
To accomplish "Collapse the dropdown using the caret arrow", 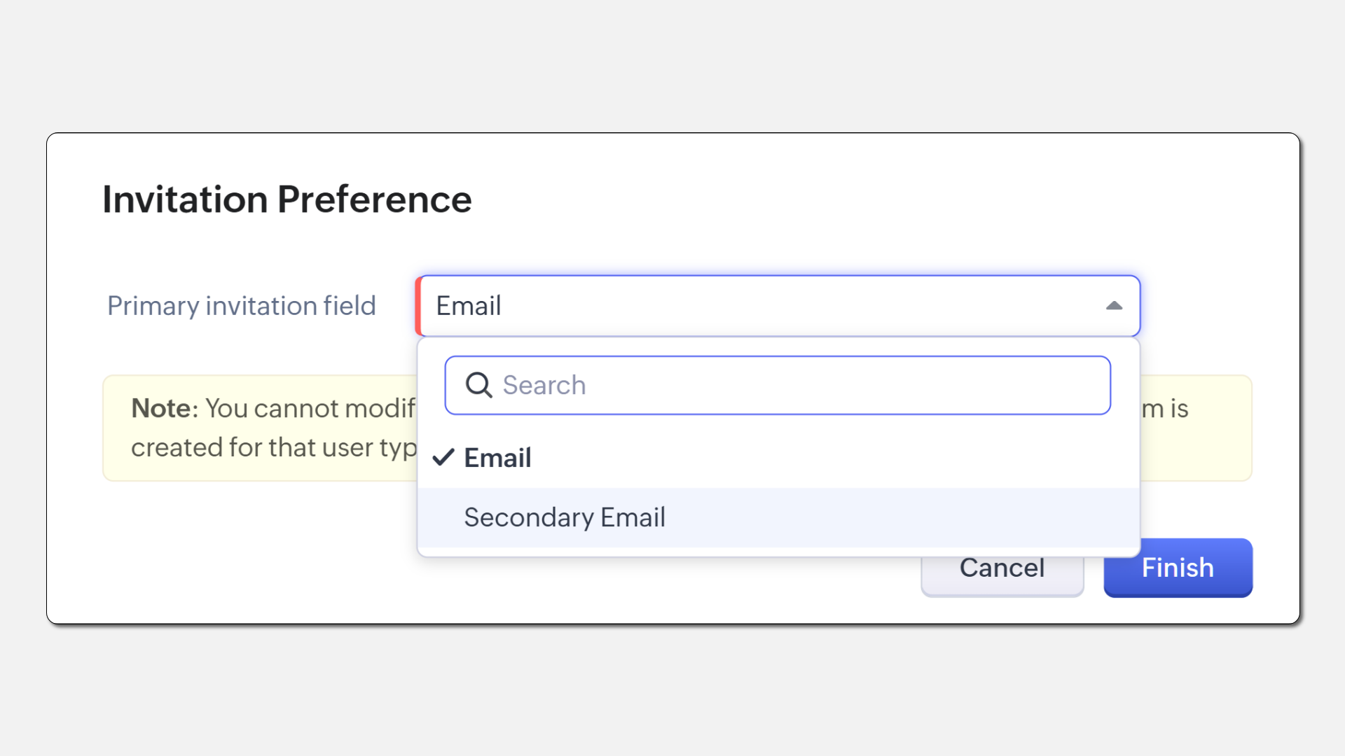I will coord(1114,306).
